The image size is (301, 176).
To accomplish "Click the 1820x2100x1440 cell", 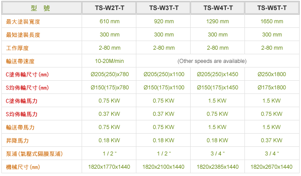I will (163, 167).
